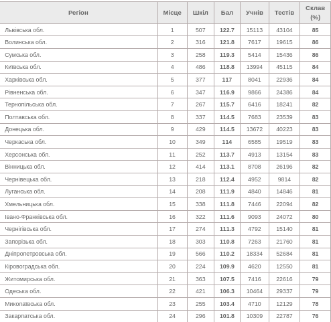This screenshot has width=331, height=322.
Task: Sort by the Місце column header
Action: (172, 13)
